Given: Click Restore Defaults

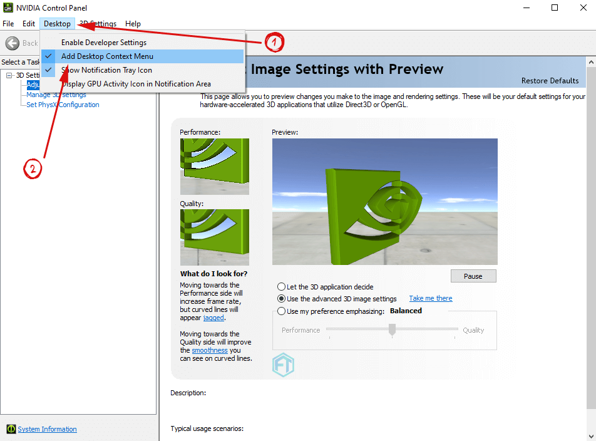Looking at the screenshot, I should coord(550,81).
